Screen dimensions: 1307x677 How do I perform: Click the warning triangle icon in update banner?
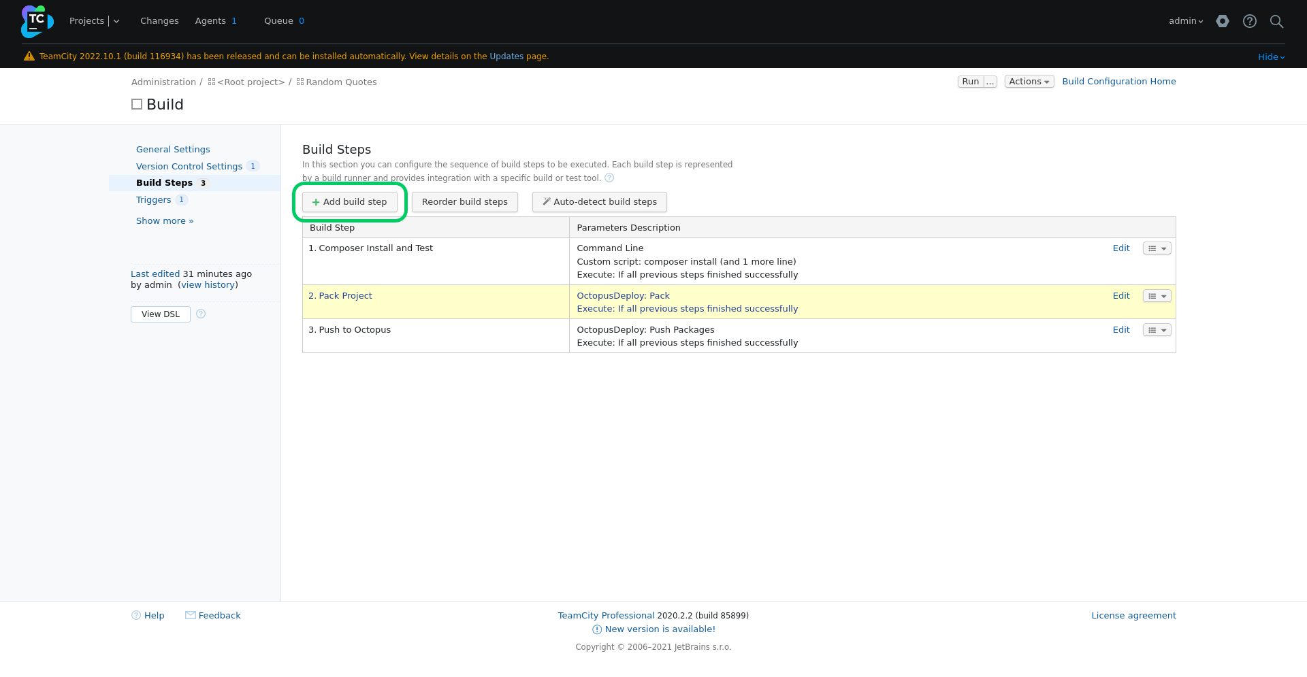coord(29,56)
